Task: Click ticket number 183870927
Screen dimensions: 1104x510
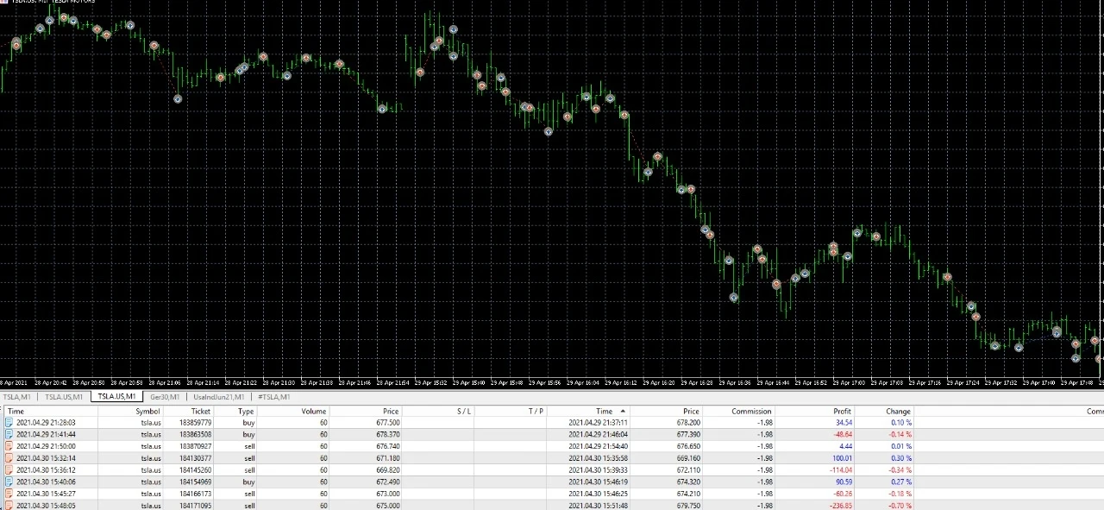Action: pos(195,446)
